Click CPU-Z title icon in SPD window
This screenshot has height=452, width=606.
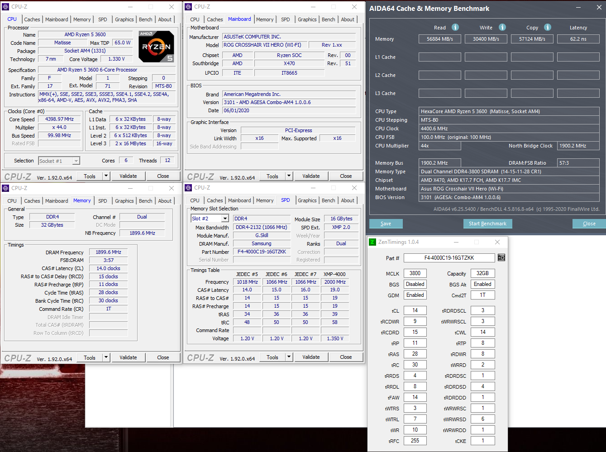(189, 188)
